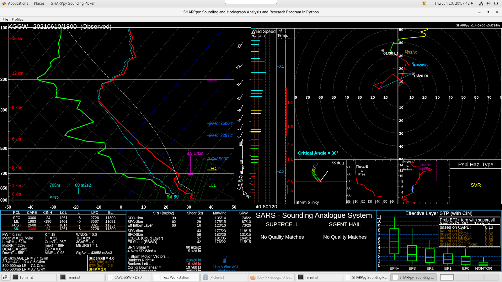
Task: Expand the Places menu
Action: (39, 3)
